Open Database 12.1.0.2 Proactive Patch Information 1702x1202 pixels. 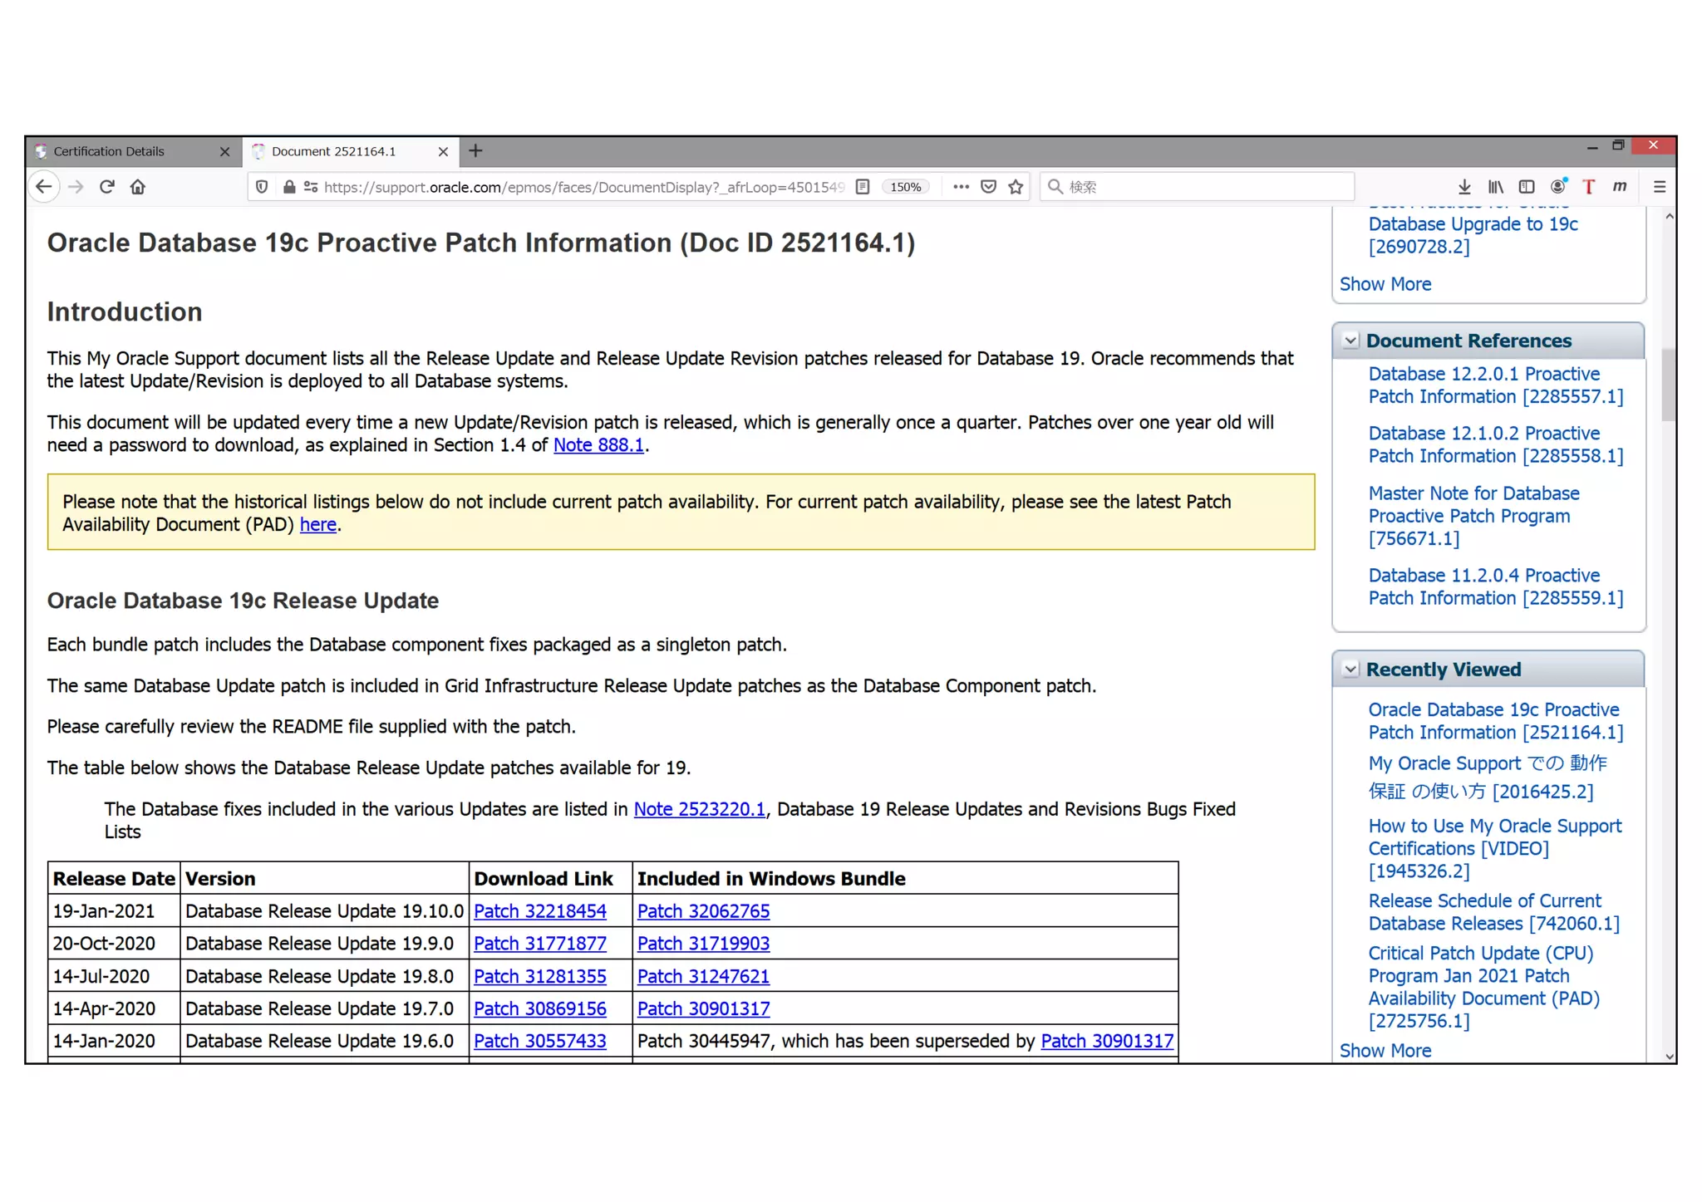coord(1495,444)
